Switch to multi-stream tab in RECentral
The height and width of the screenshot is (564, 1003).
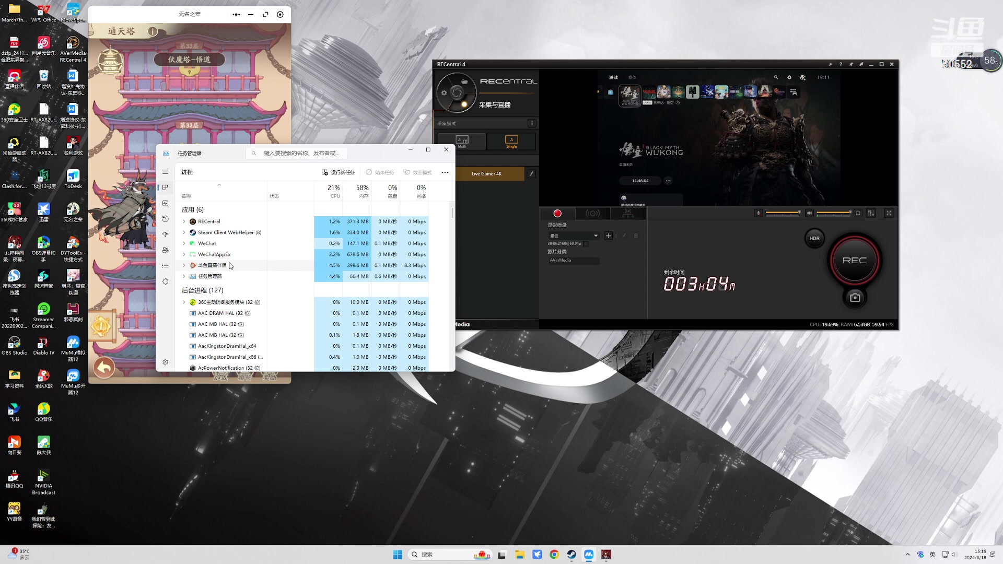628,213
